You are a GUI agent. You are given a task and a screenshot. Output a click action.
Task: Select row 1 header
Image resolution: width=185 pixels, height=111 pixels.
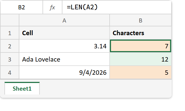(x=10, y=33)
